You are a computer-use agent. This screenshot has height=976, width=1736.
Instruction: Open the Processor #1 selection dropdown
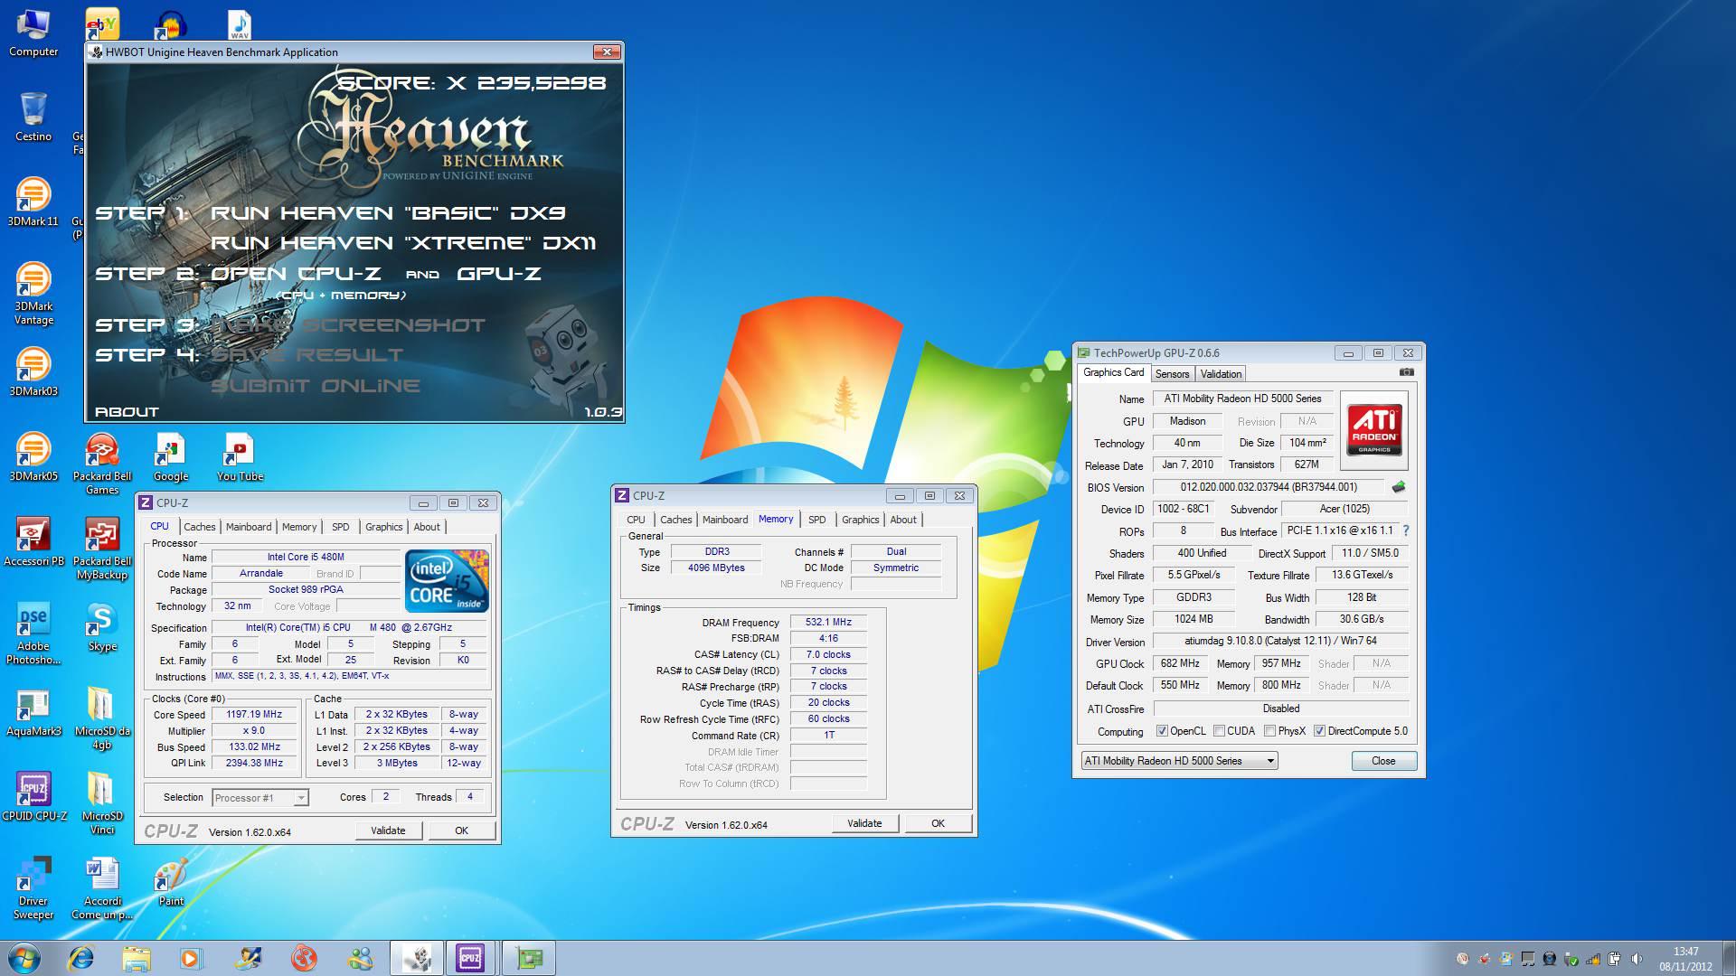(260, 798)
